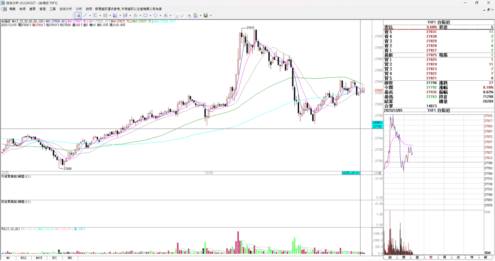495x261 pixels.
Task: Open the text tool dropdown arrow
Action: tap(170, 15)
